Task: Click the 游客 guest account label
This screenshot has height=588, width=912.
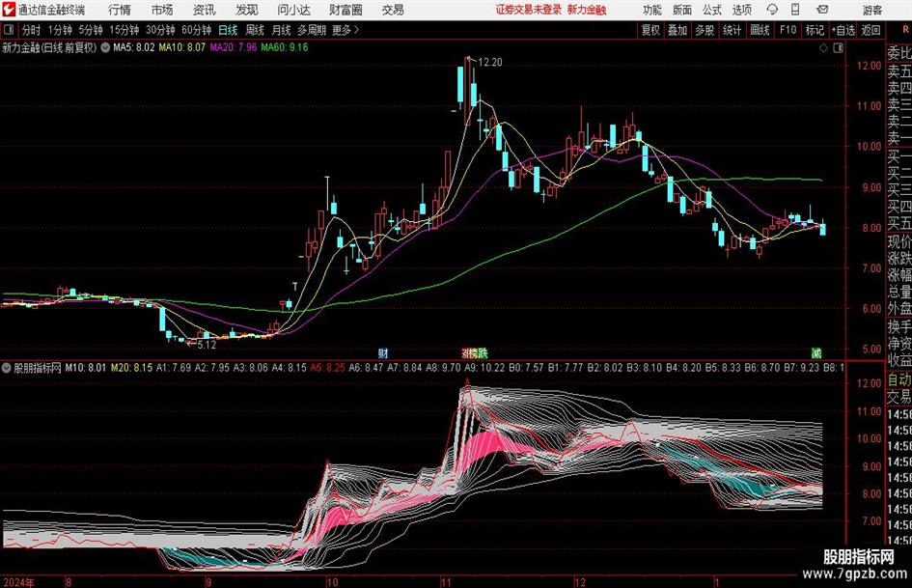Action: click(x=872, y=10)
